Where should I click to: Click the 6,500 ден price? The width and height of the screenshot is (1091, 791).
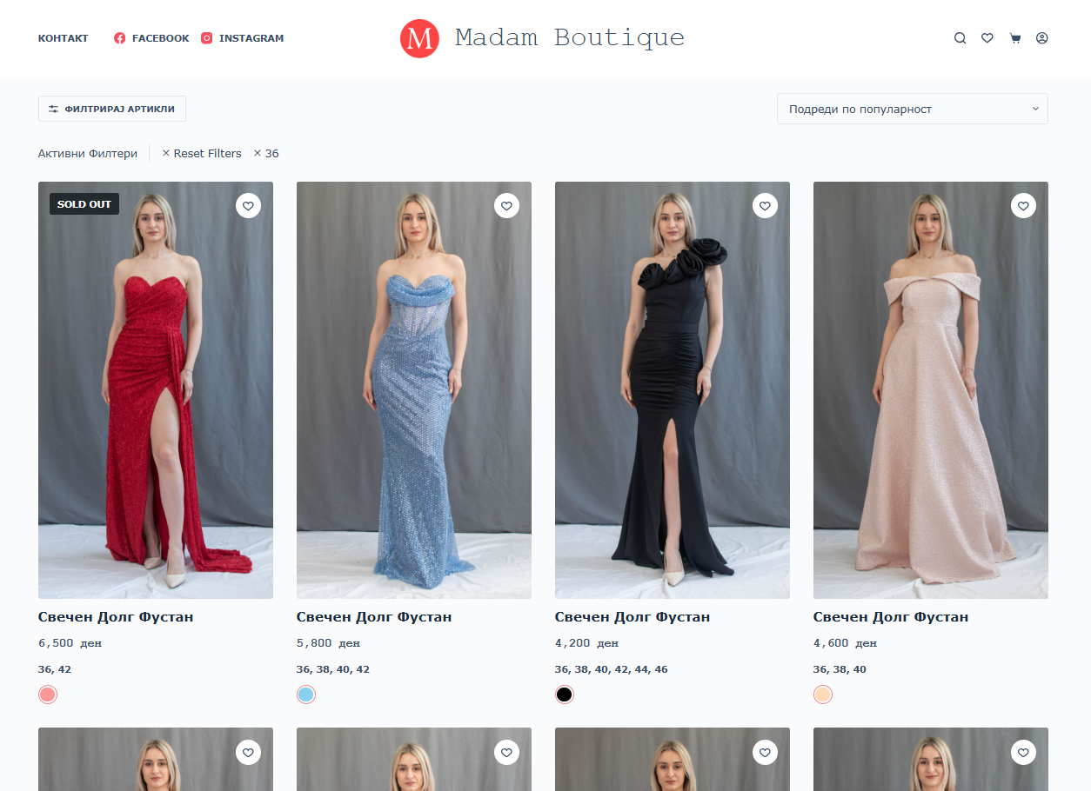[70, 643]
